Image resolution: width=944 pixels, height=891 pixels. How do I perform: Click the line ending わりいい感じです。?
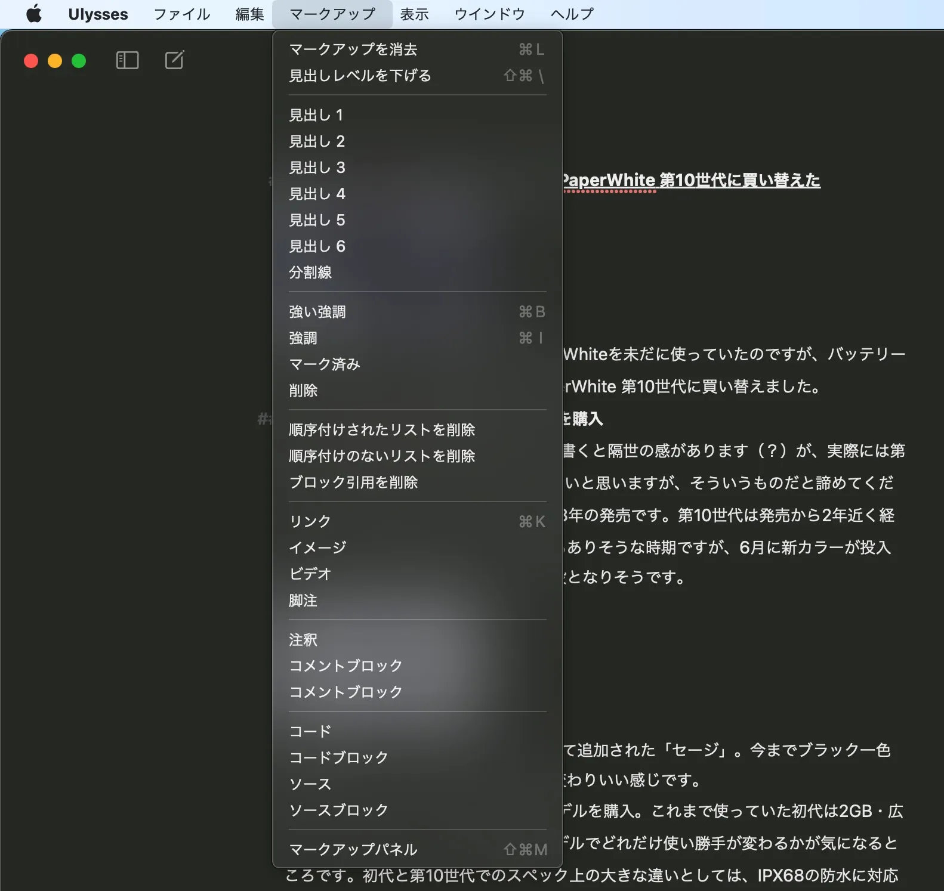(x=633, y=780)
